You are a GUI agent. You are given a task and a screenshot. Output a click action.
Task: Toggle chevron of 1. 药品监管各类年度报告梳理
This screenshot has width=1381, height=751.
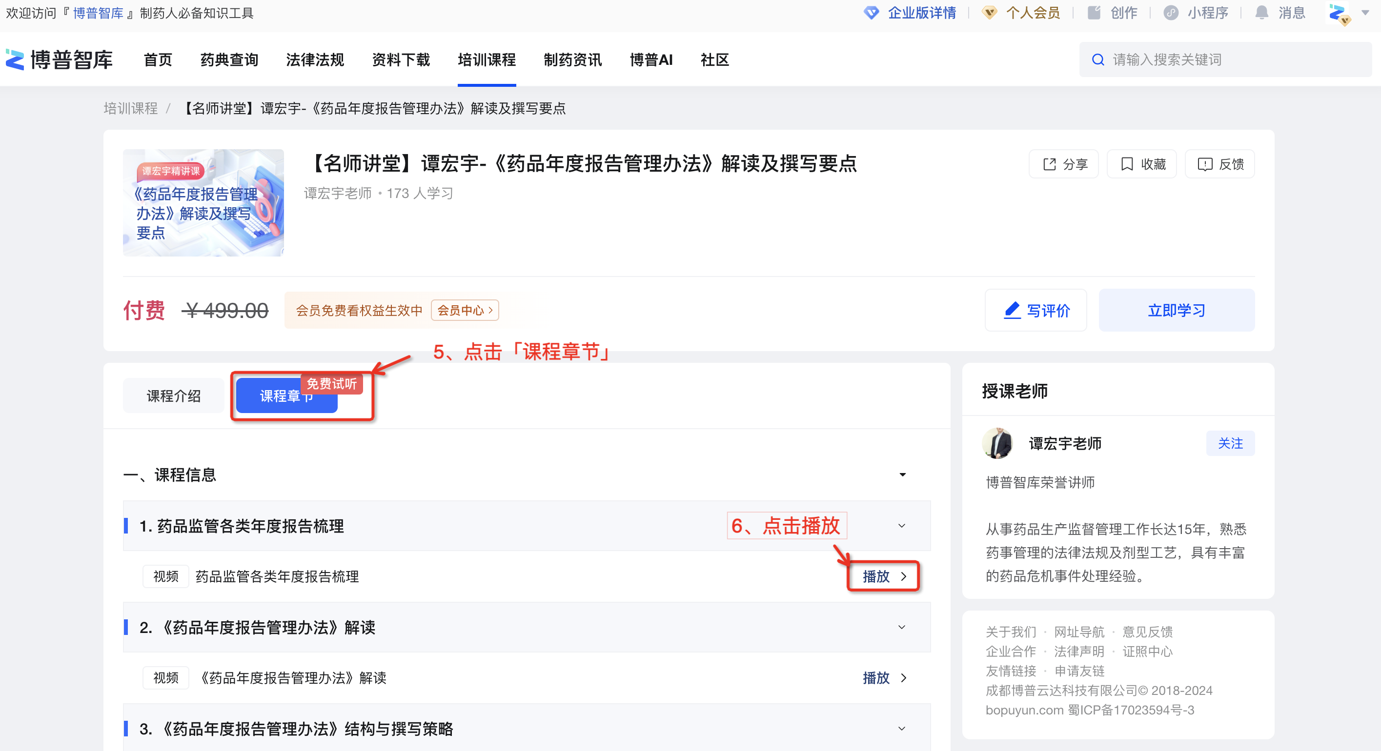point(902,526)
